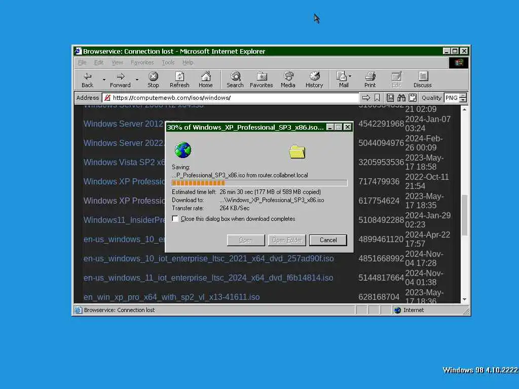The image size is (519, 389).
Task: Open the Windows11_InsiderPreview link
Action: [x=124, y=220]
